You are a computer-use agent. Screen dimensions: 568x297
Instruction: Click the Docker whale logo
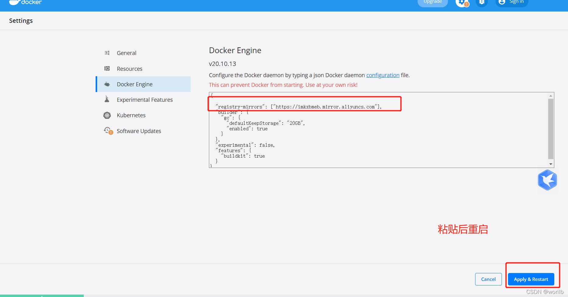click(26, 2)
